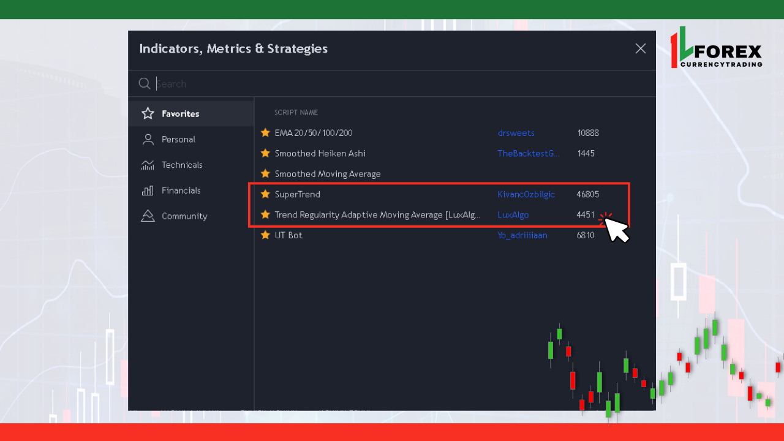Remove SuperTrend from favorites via star
The image size is (784, 441).
pyautogui.click(x=265, y=194)
